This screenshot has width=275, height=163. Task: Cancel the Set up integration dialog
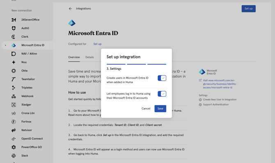(146, 109)
